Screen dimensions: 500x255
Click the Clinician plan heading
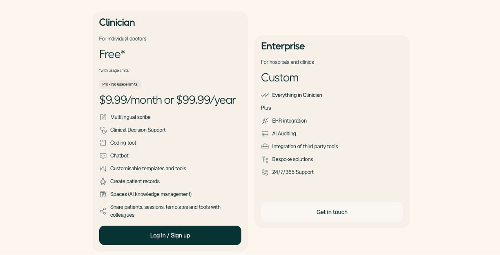(117, 22)
